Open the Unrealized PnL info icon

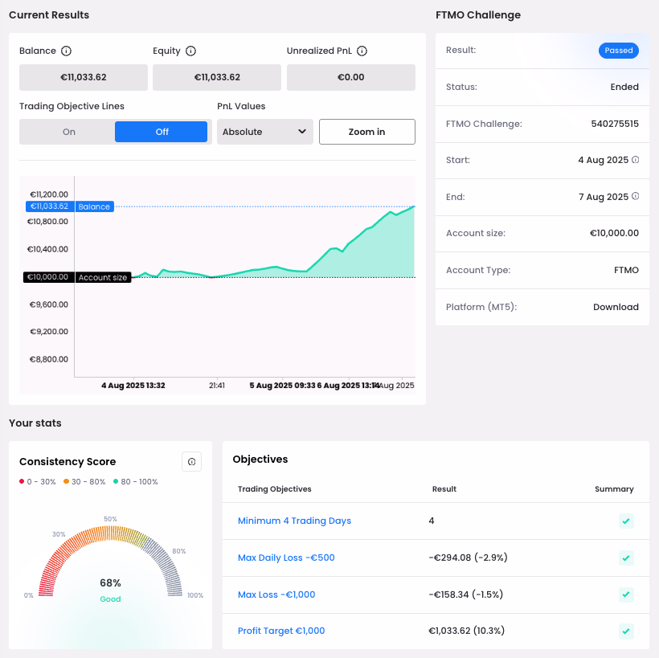tap(362, 51)
